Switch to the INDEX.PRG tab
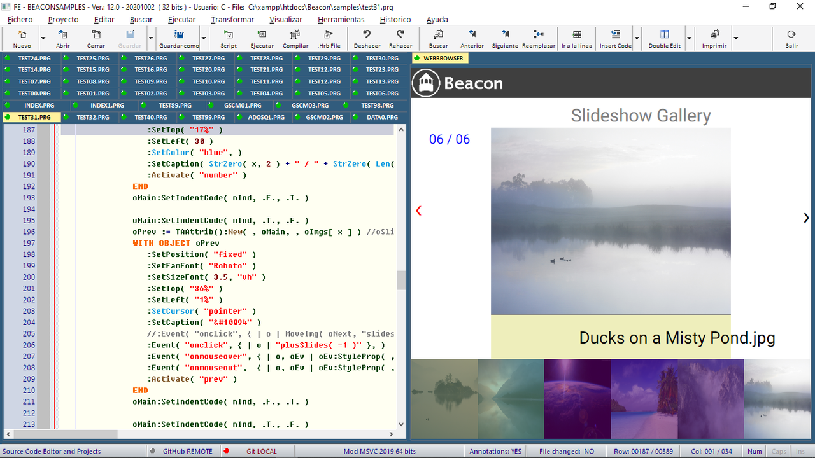The width and height of the screenshot is (815, 458). pyautogui.click(x=36, y=105)
